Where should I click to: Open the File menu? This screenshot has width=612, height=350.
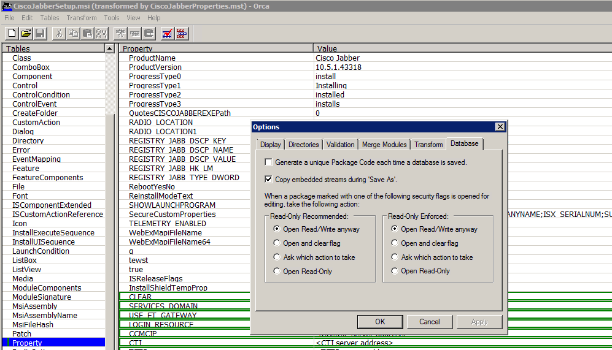(x=9, y=18)
